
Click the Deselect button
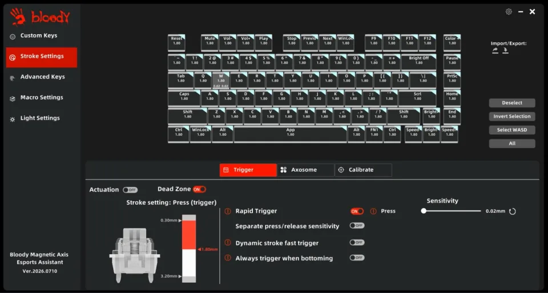click(x=512, y=103)
